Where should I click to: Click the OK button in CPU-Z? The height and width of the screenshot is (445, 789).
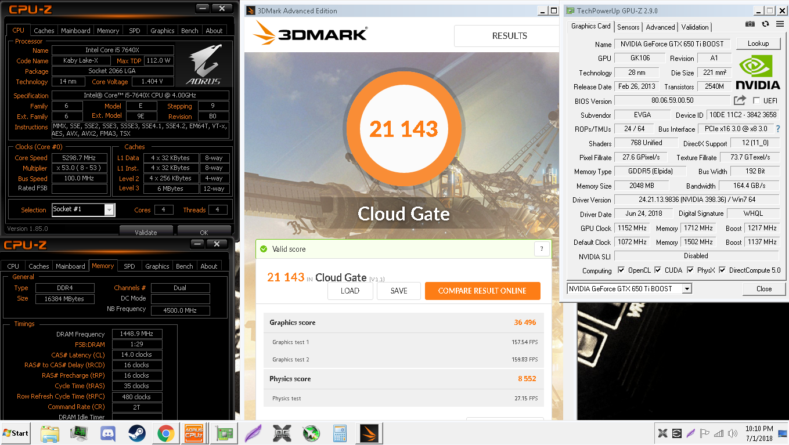coord(204,232)
